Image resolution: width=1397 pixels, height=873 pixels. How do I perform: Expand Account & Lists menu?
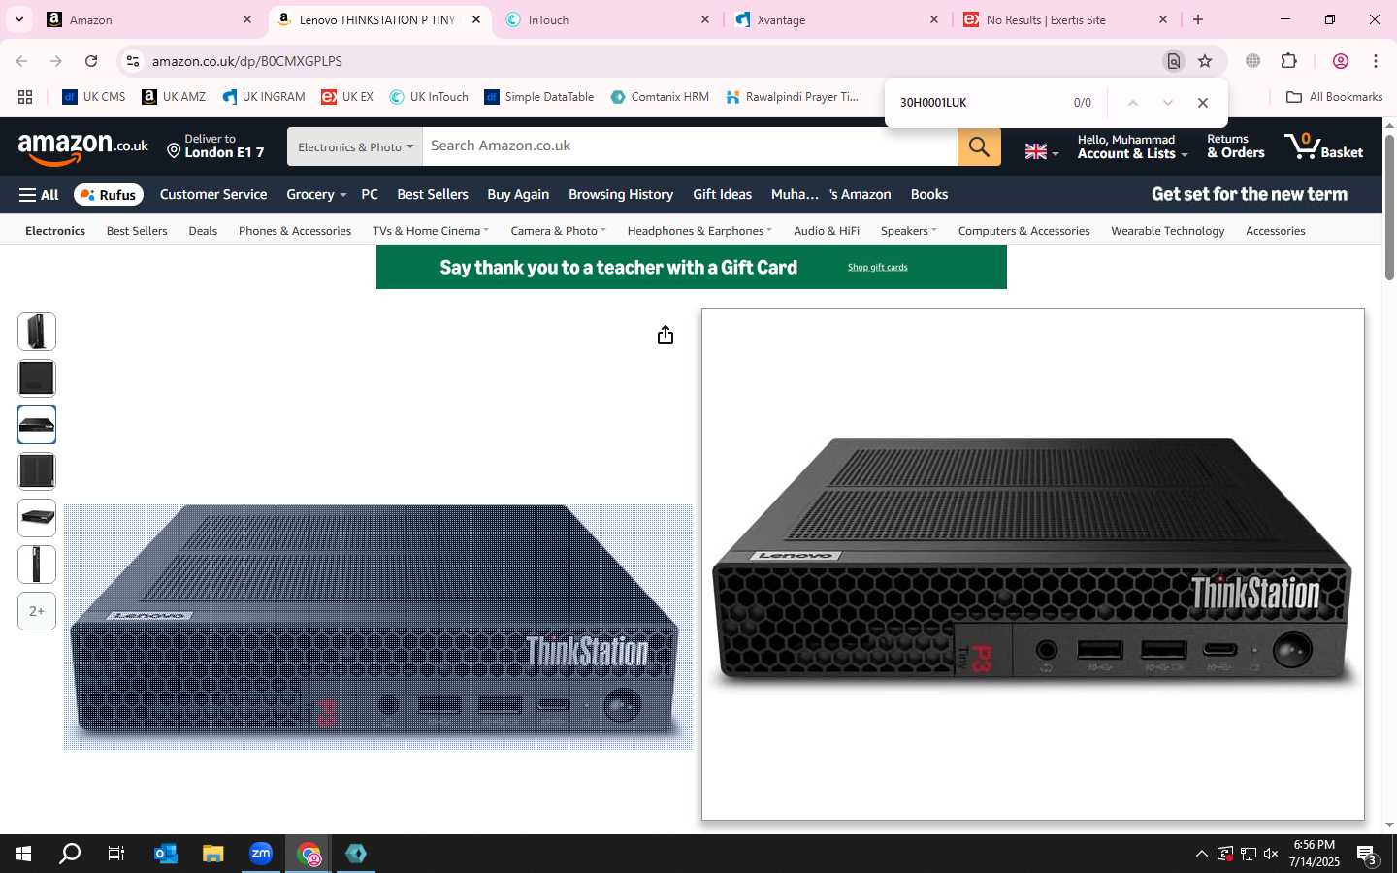coord(1132,146)
